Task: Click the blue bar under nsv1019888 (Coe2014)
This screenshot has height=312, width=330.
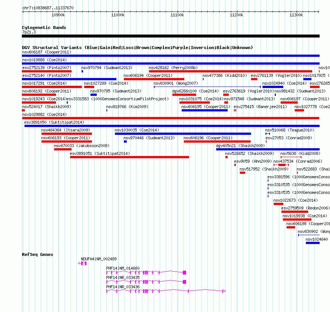Action: (171, 64)
